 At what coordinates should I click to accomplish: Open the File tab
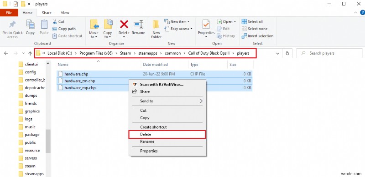point(9,13)
